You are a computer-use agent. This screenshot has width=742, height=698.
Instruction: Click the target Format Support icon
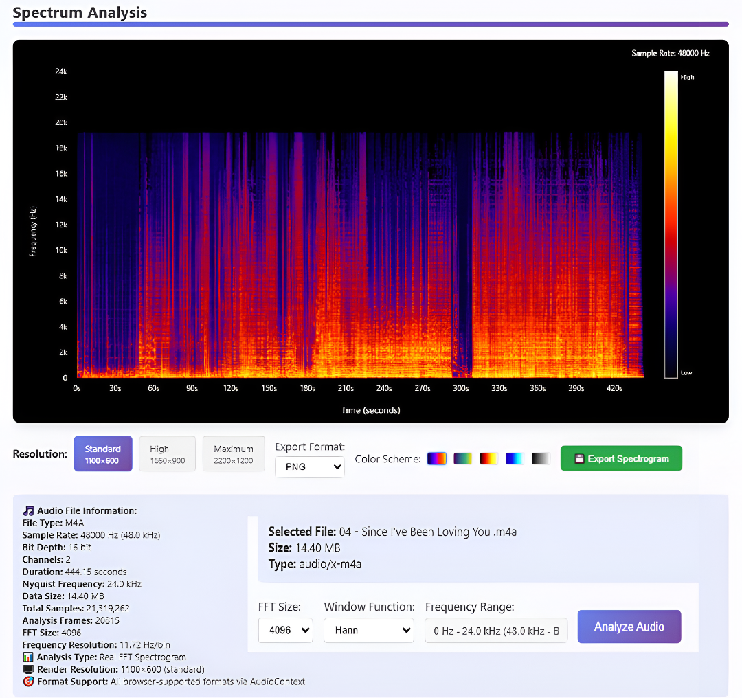[x=28, y=682]
